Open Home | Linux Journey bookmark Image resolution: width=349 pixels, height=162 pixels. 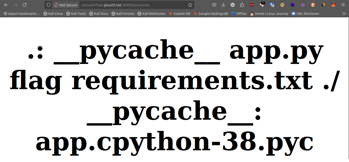(x=269, y=13)
